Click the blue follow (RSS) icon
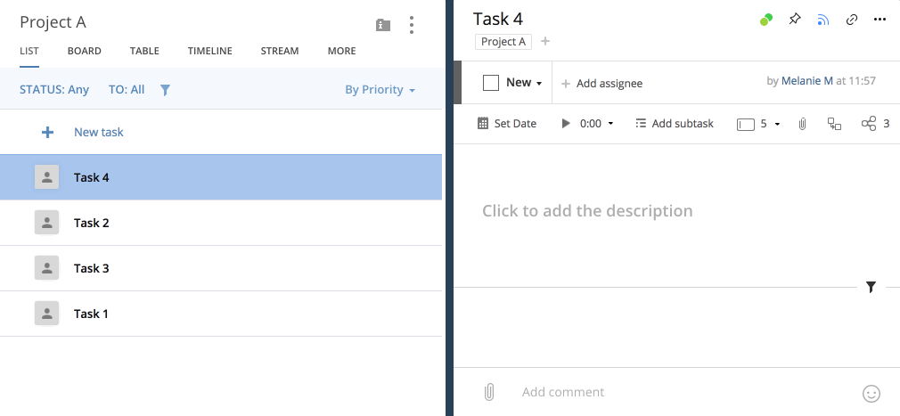The width and height of the screenshot is (900, 416). point(822,20)
